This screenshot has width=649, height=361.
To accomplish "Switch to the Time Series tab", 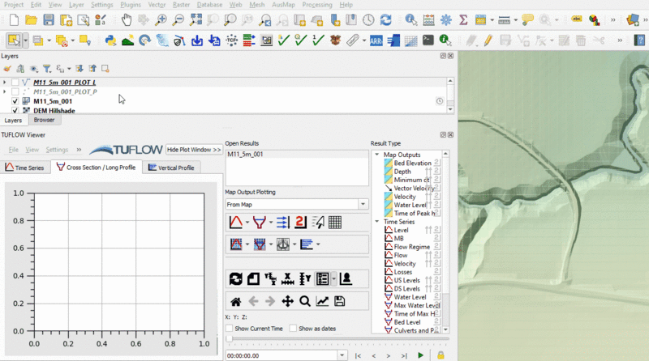I will coord(25,168).
